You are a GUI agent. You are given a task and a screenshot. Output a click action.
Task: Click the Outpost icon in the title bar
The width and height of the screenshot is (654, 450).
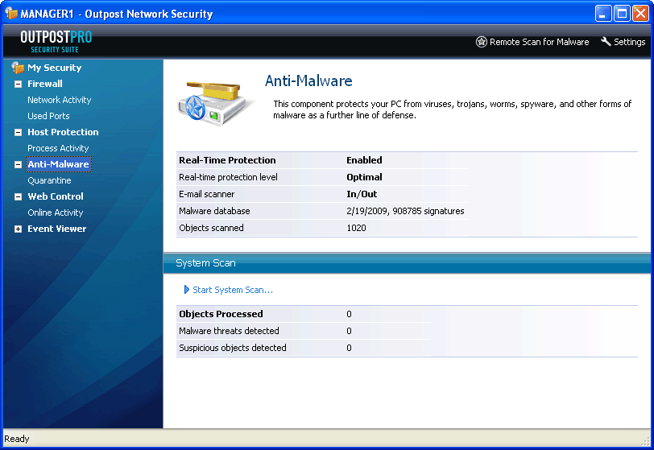(11, 13)
